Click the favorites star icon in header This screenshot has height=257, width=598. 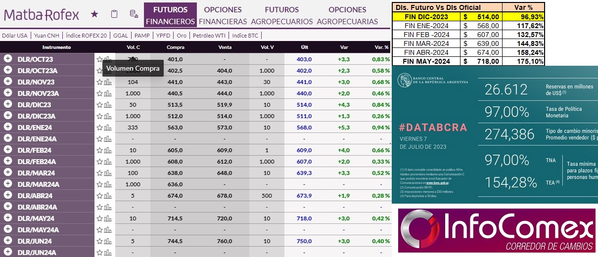click(94, 14)
